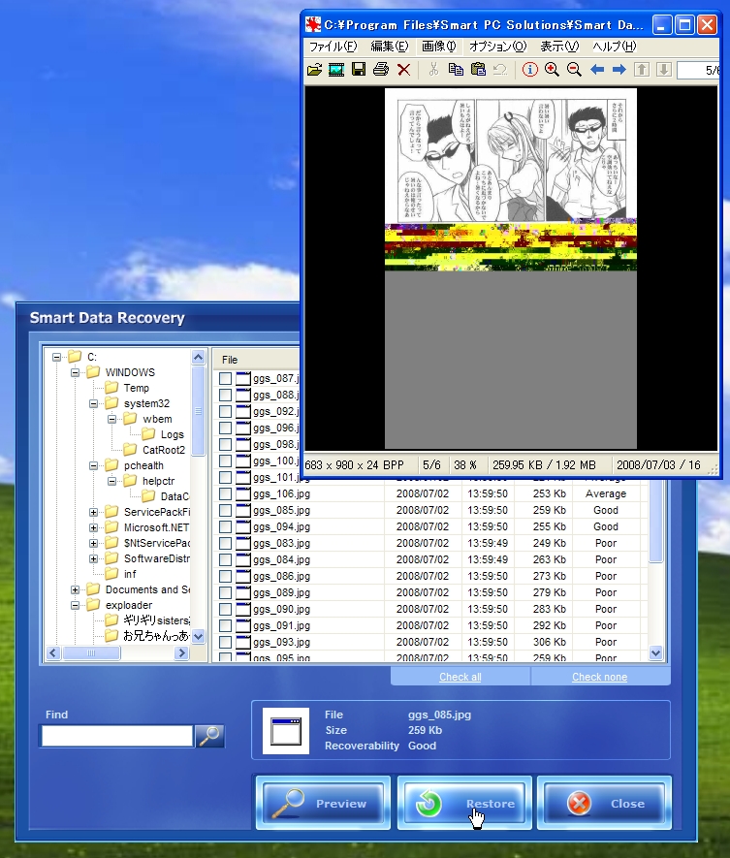The width and height of the screenshot is (730, 858).
Task: Click the magnifier search icon beside Find field
Action: 209,736
